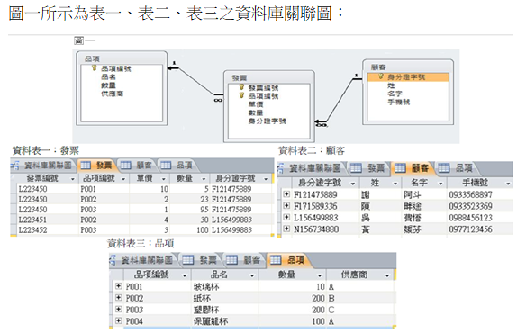This screenshot has height=333, width=517.
Task: Select the 身分證字號 field in 顧客 relationship box
Action: pos(408,77)
